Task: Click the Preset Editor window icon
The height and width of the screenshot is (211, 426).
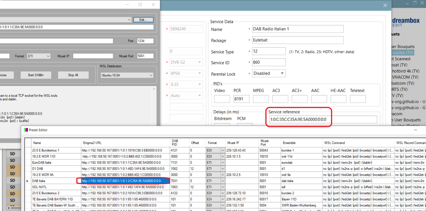Action: click(x=26, y=130)
